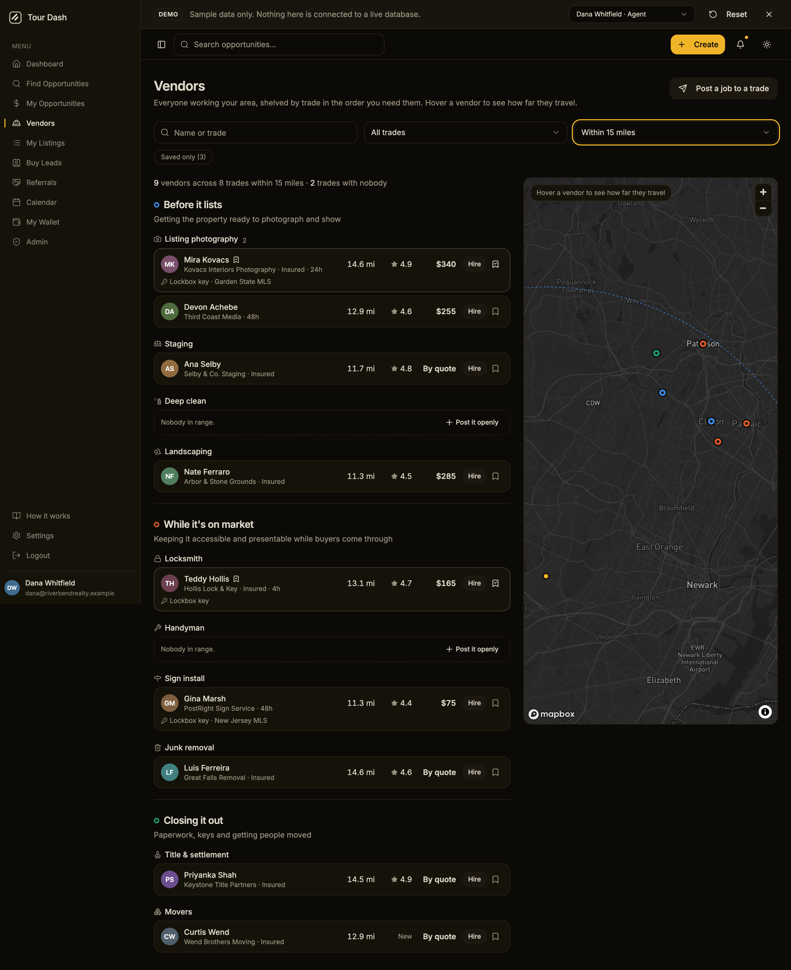Navigate to Buy Leads
The width and height of the screenshot is (791, 970).
(70, 163)
